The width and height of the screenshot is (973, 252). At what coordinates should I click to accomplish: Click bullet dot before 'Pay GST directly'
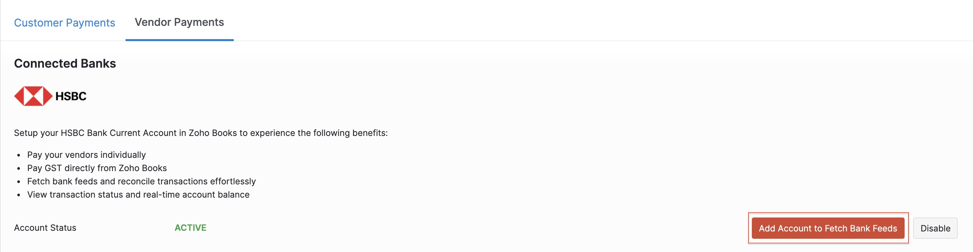point(19,169)
